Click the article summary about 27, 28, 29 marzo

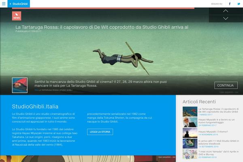tap(100, 83)
